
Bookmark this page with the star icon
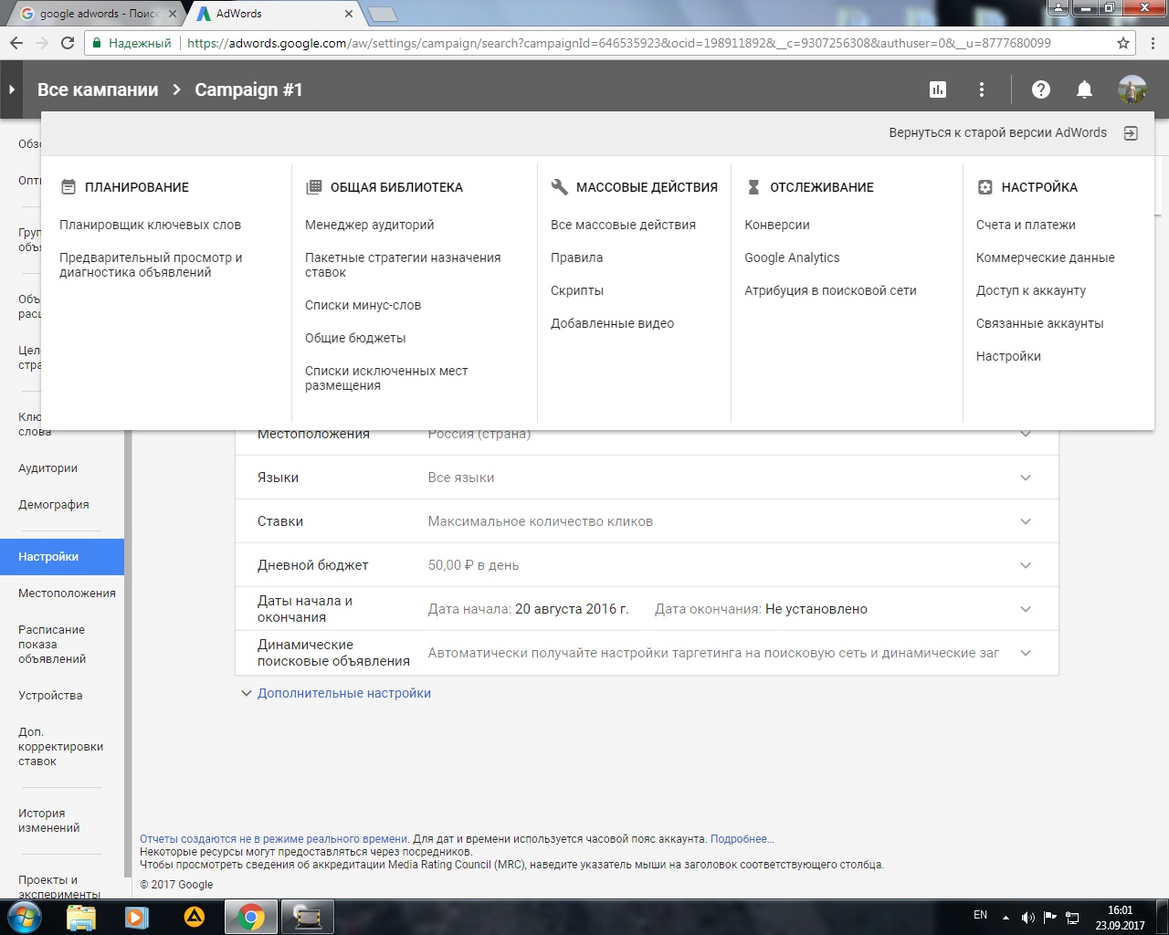coord(1123,43)
